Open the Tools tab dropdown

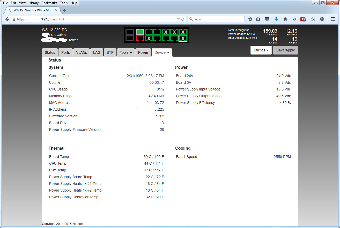[x=126, y=52]
